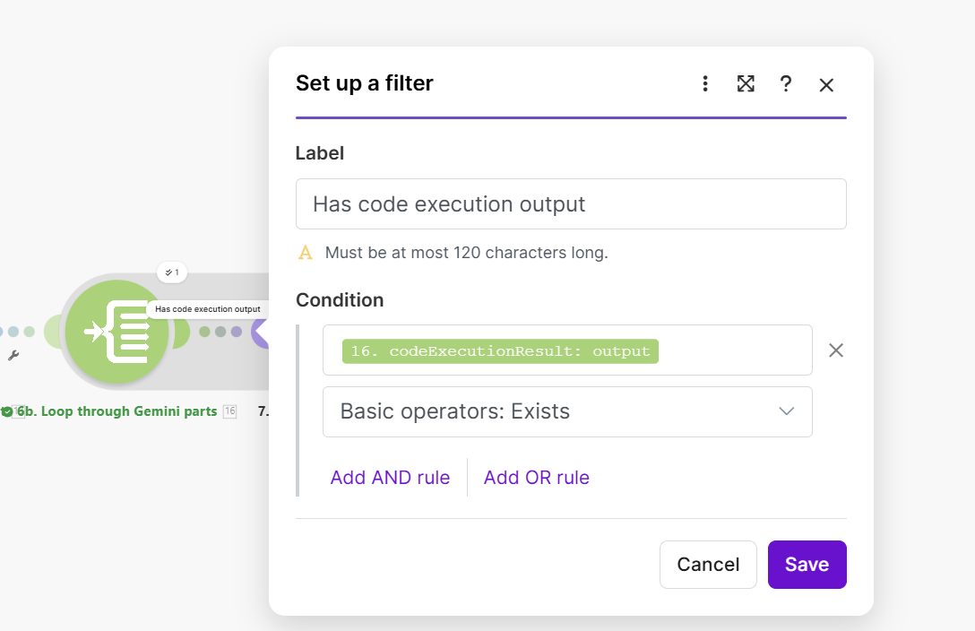
Task: Select the codeExecutionResult: output variable pill
Action: pyautogui.click(x=500, y=351)
